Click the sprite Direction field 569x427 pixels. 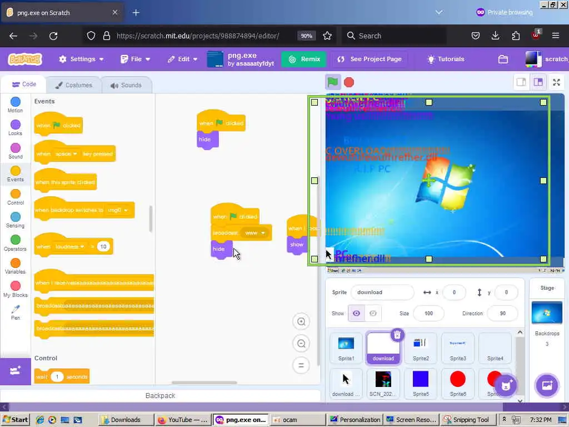coord(502,314)
